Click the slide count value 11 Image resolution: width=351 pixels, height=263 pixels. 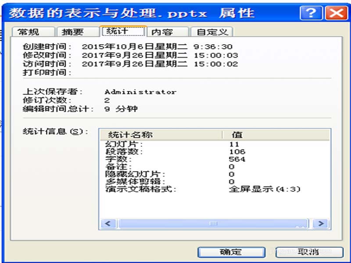(x=234, y=144)
